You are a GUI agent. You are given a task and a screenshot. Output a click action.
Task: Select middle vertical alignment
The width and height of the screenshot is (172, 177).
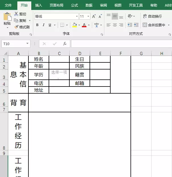pyautogui.click(x=115, y=16)
